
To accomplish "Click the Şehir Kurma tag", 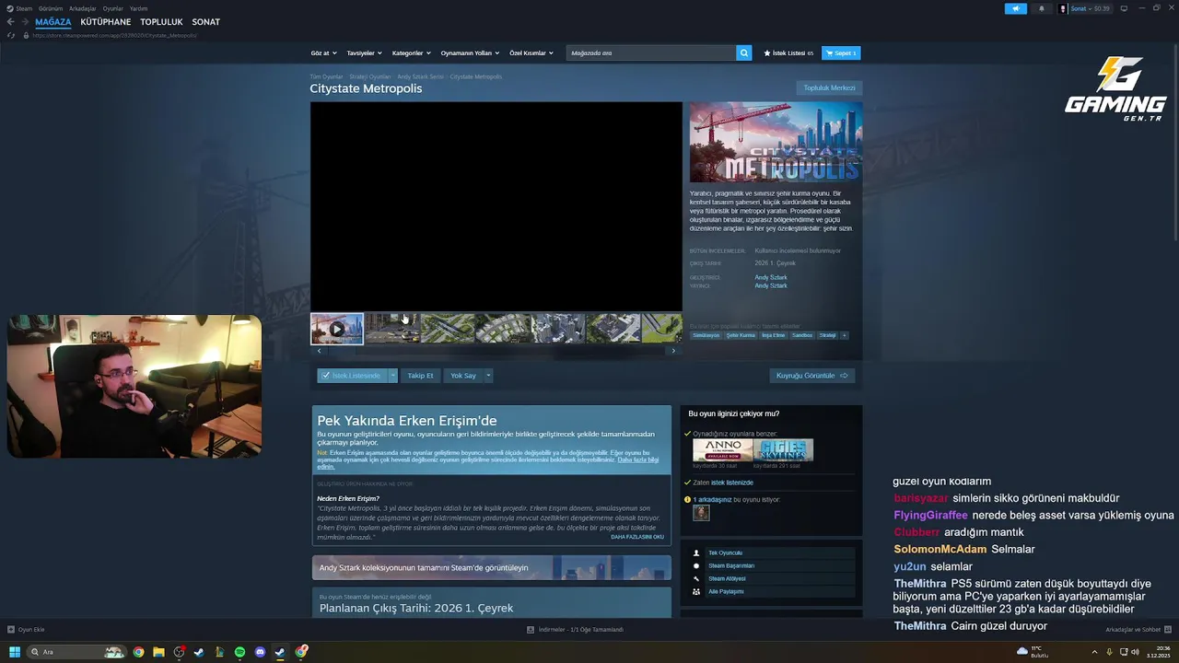I will click(741, 335).
